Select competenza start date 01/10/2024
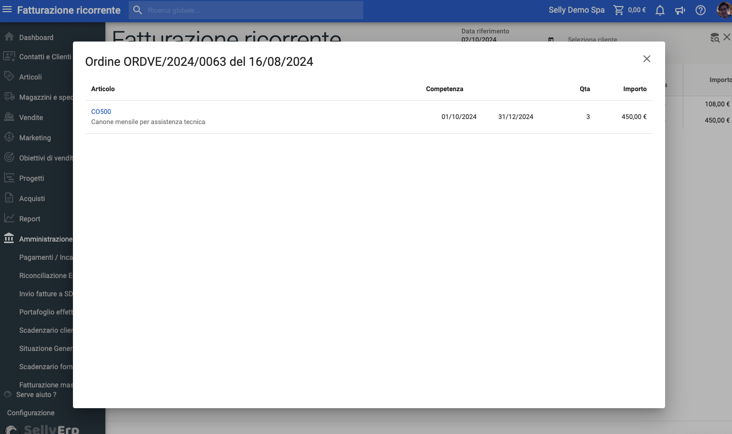732x434 pixels. click(x=459, y=116)
